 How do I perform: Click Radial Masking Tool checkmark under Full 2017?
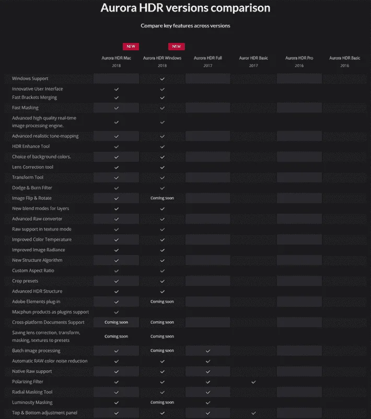[208, 392]
